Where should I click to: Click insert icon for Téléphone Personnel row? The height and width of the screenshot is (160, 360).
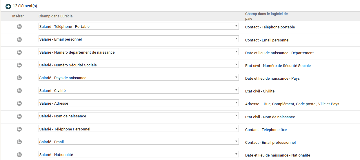point(19,129)
